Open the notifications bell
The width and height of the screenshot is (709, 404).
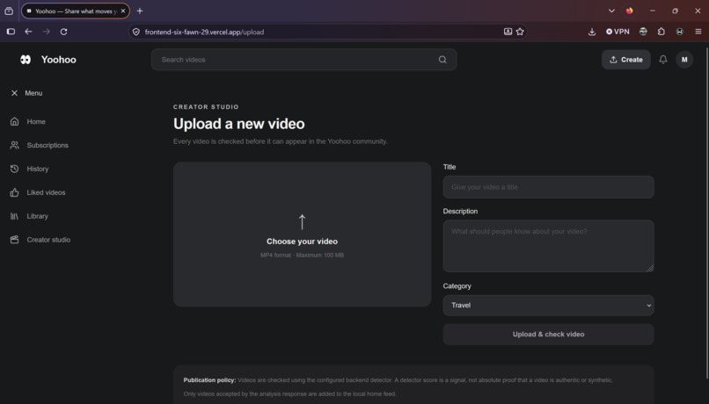point(663,60)
